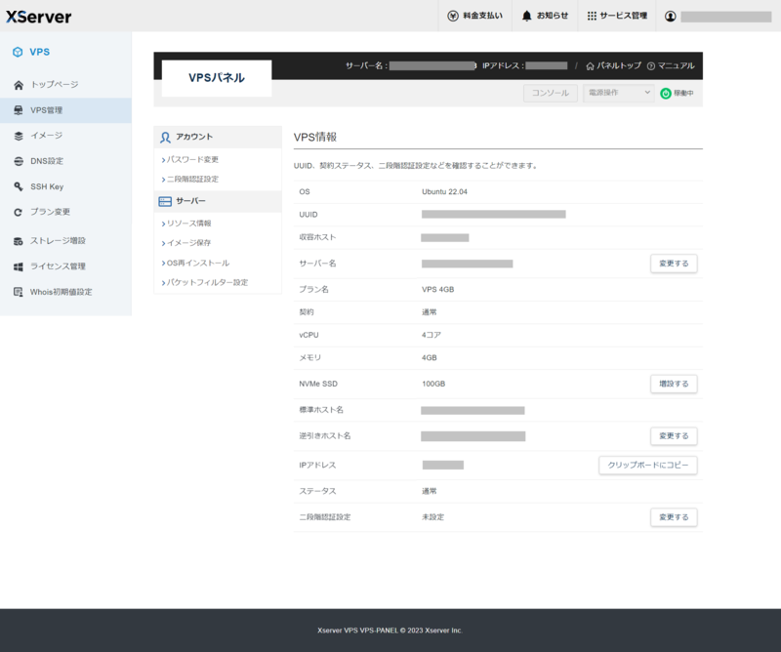
Task: Click the 稼働中 status text
Action: pos(683,93)
